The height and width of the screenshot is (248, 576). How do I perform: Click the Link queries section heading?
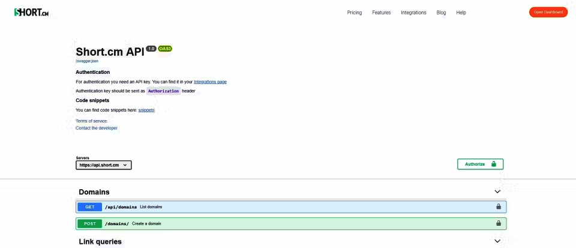click(x=100, y=242)
